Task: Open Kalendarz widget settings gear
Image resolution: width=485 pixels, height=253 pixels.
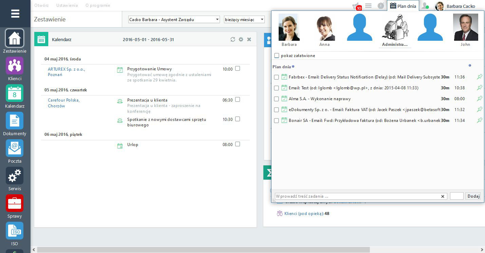Action: pos(241,39)
